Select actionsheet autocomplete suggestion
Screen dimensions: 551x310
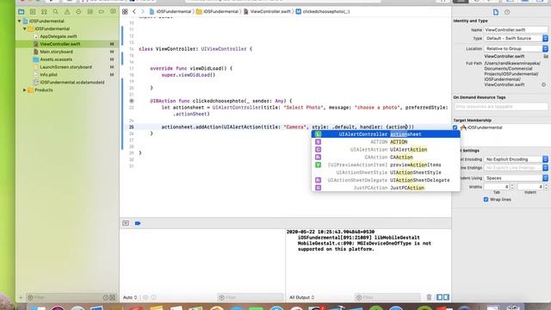[386, 134]
